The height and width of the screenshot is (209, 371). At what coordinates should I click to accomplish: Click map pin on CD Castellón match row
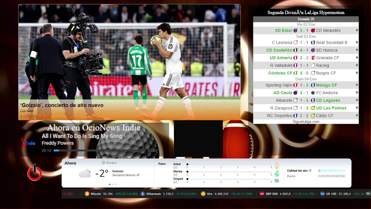tap(357, 50)
